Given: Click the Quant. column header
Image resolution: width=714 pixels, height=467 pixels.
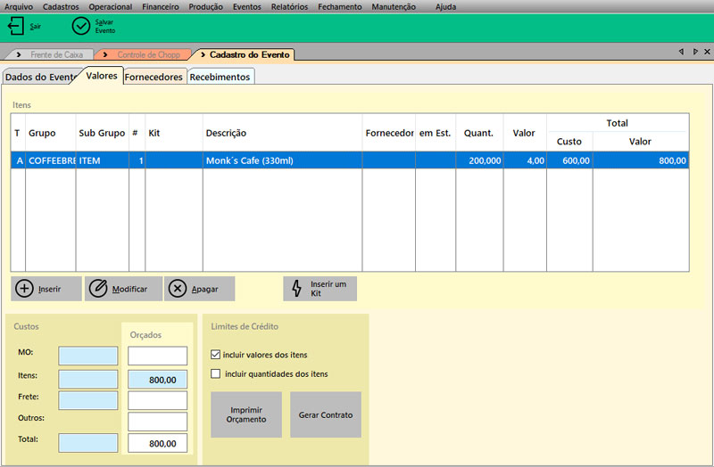Looking at the screenshot, I should (x=479, y=133).
